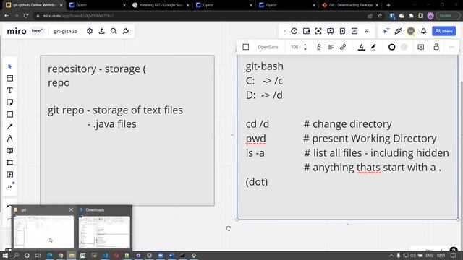The height and width of the screenshot is (260, 463).
Task: Open the border color circle
Action: (x=392, y=47)
